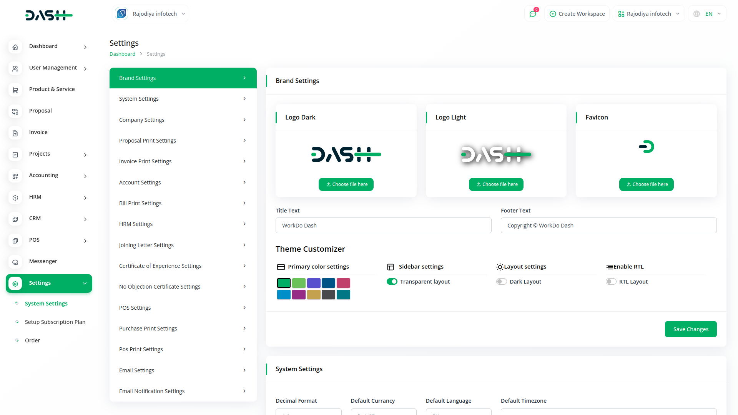Viewport: 738px width, 415px height.
Task: Open the POS sidebar icon
Action: [x=15, y=241]
